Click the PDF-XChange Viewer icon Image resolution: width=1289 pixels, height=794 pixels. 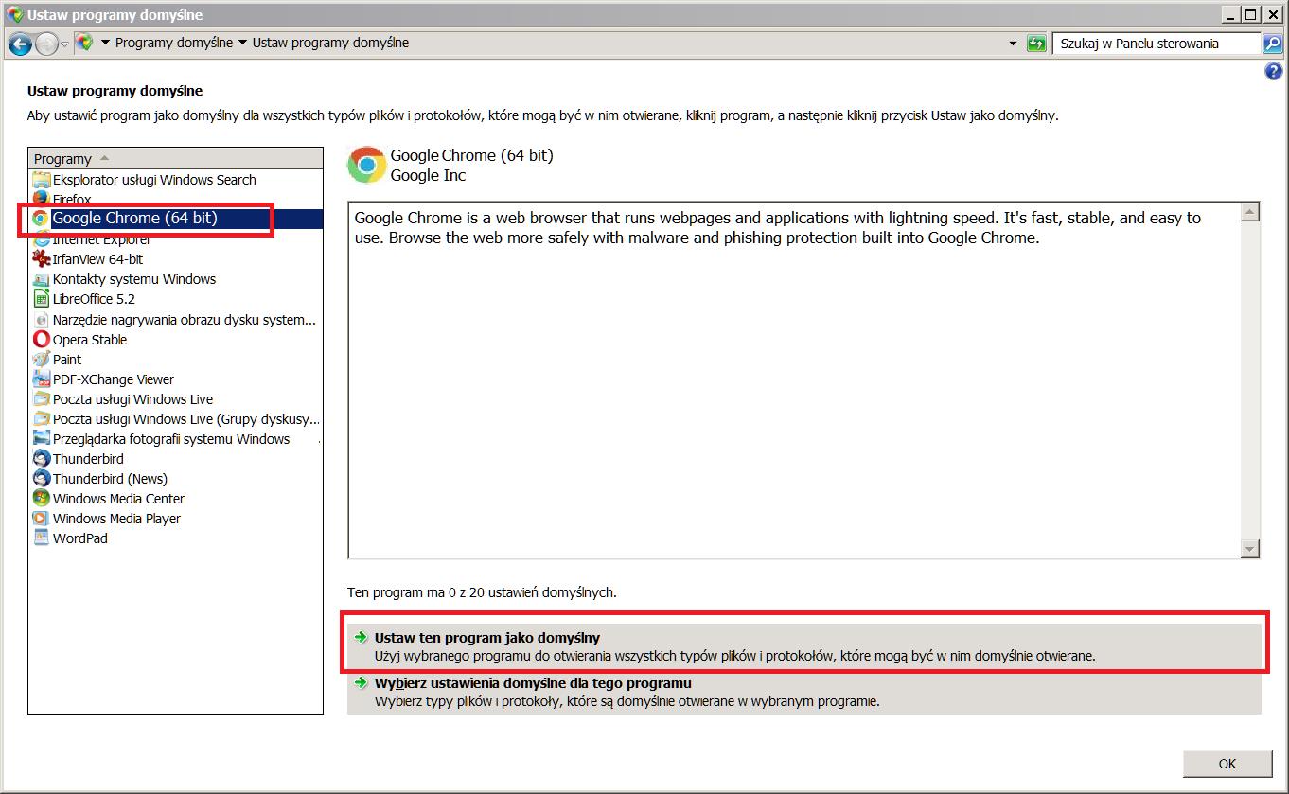(41, 379)
